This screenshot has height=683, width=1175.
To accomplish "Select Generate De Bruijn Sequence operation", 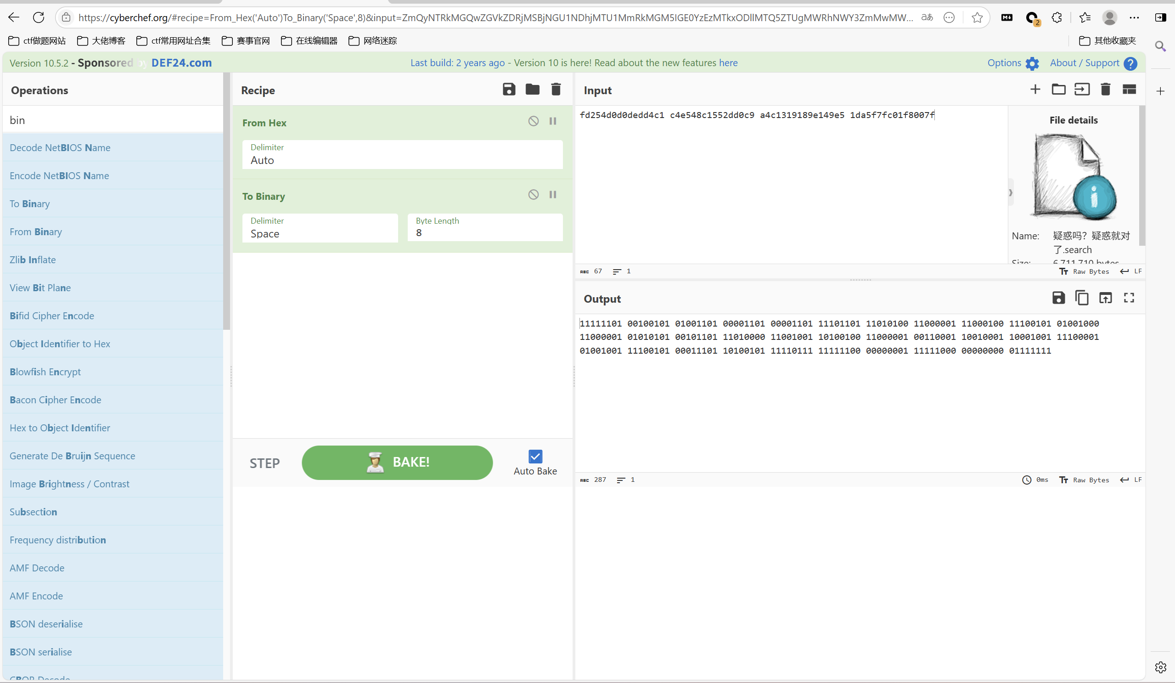I will (x=113, y=456).
